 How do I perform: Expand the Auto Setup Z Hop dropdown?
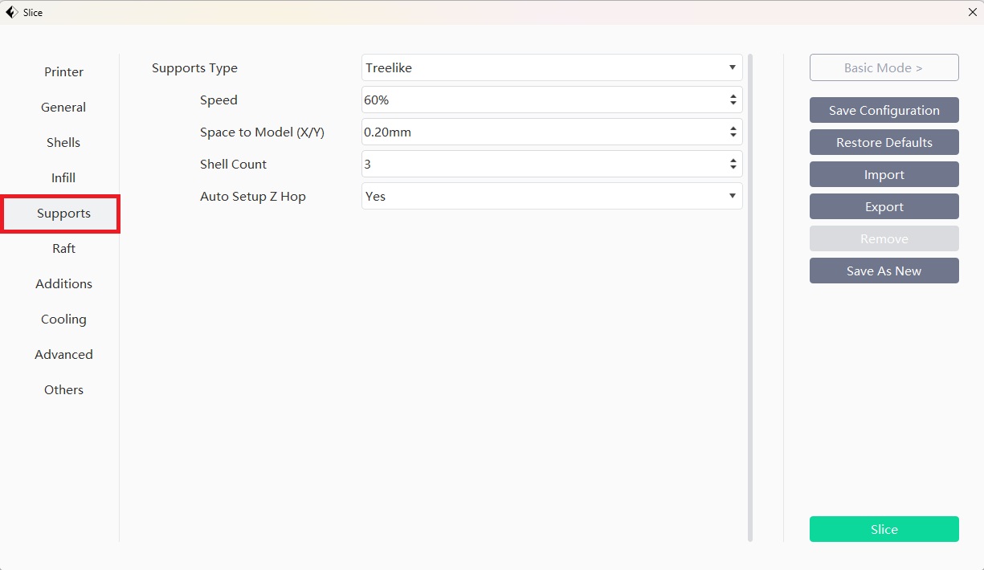click(x=551, y=197)
